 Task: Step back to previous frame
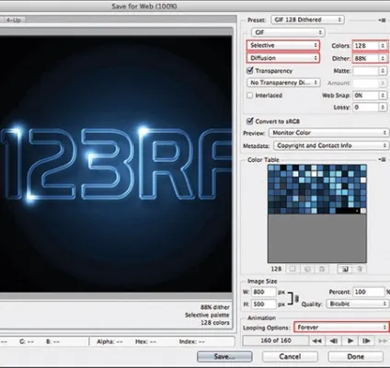pos(334,340)
